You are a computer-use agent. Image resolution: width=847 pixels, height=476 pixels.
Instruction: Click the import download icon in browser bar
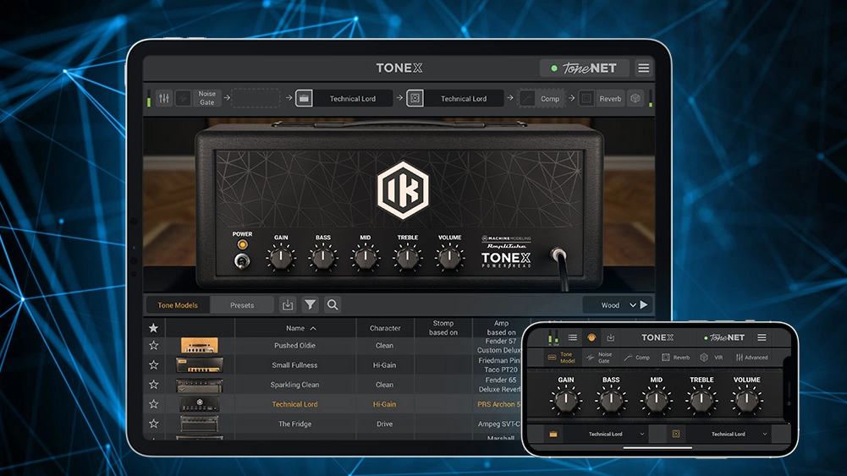[x=288, y=305]
